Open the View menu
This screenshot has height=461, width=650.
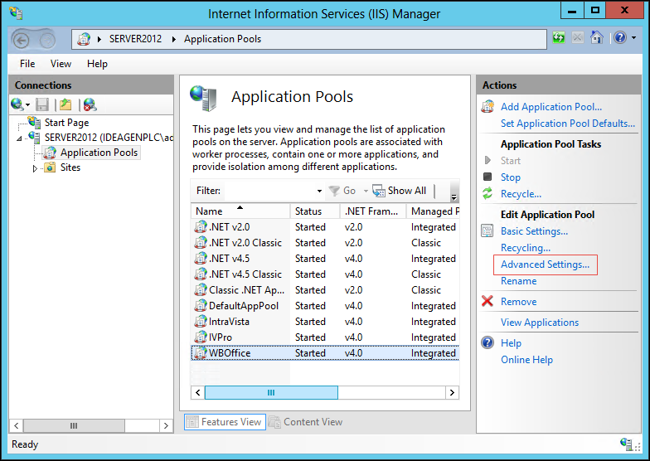click(61, 64)
